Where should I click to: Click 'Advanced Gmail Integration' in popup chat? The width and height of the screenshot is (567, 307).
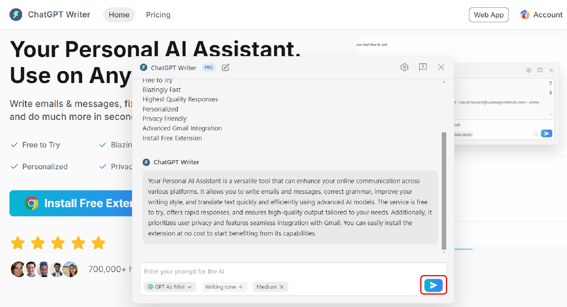182,128
